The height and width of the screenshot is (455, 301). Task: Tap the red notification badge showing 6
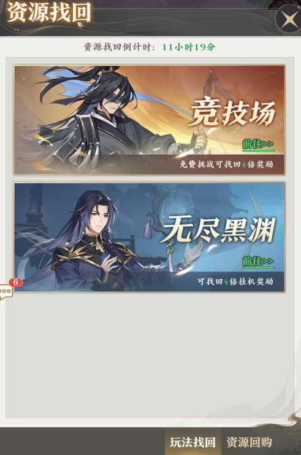(x=15, y=282)
